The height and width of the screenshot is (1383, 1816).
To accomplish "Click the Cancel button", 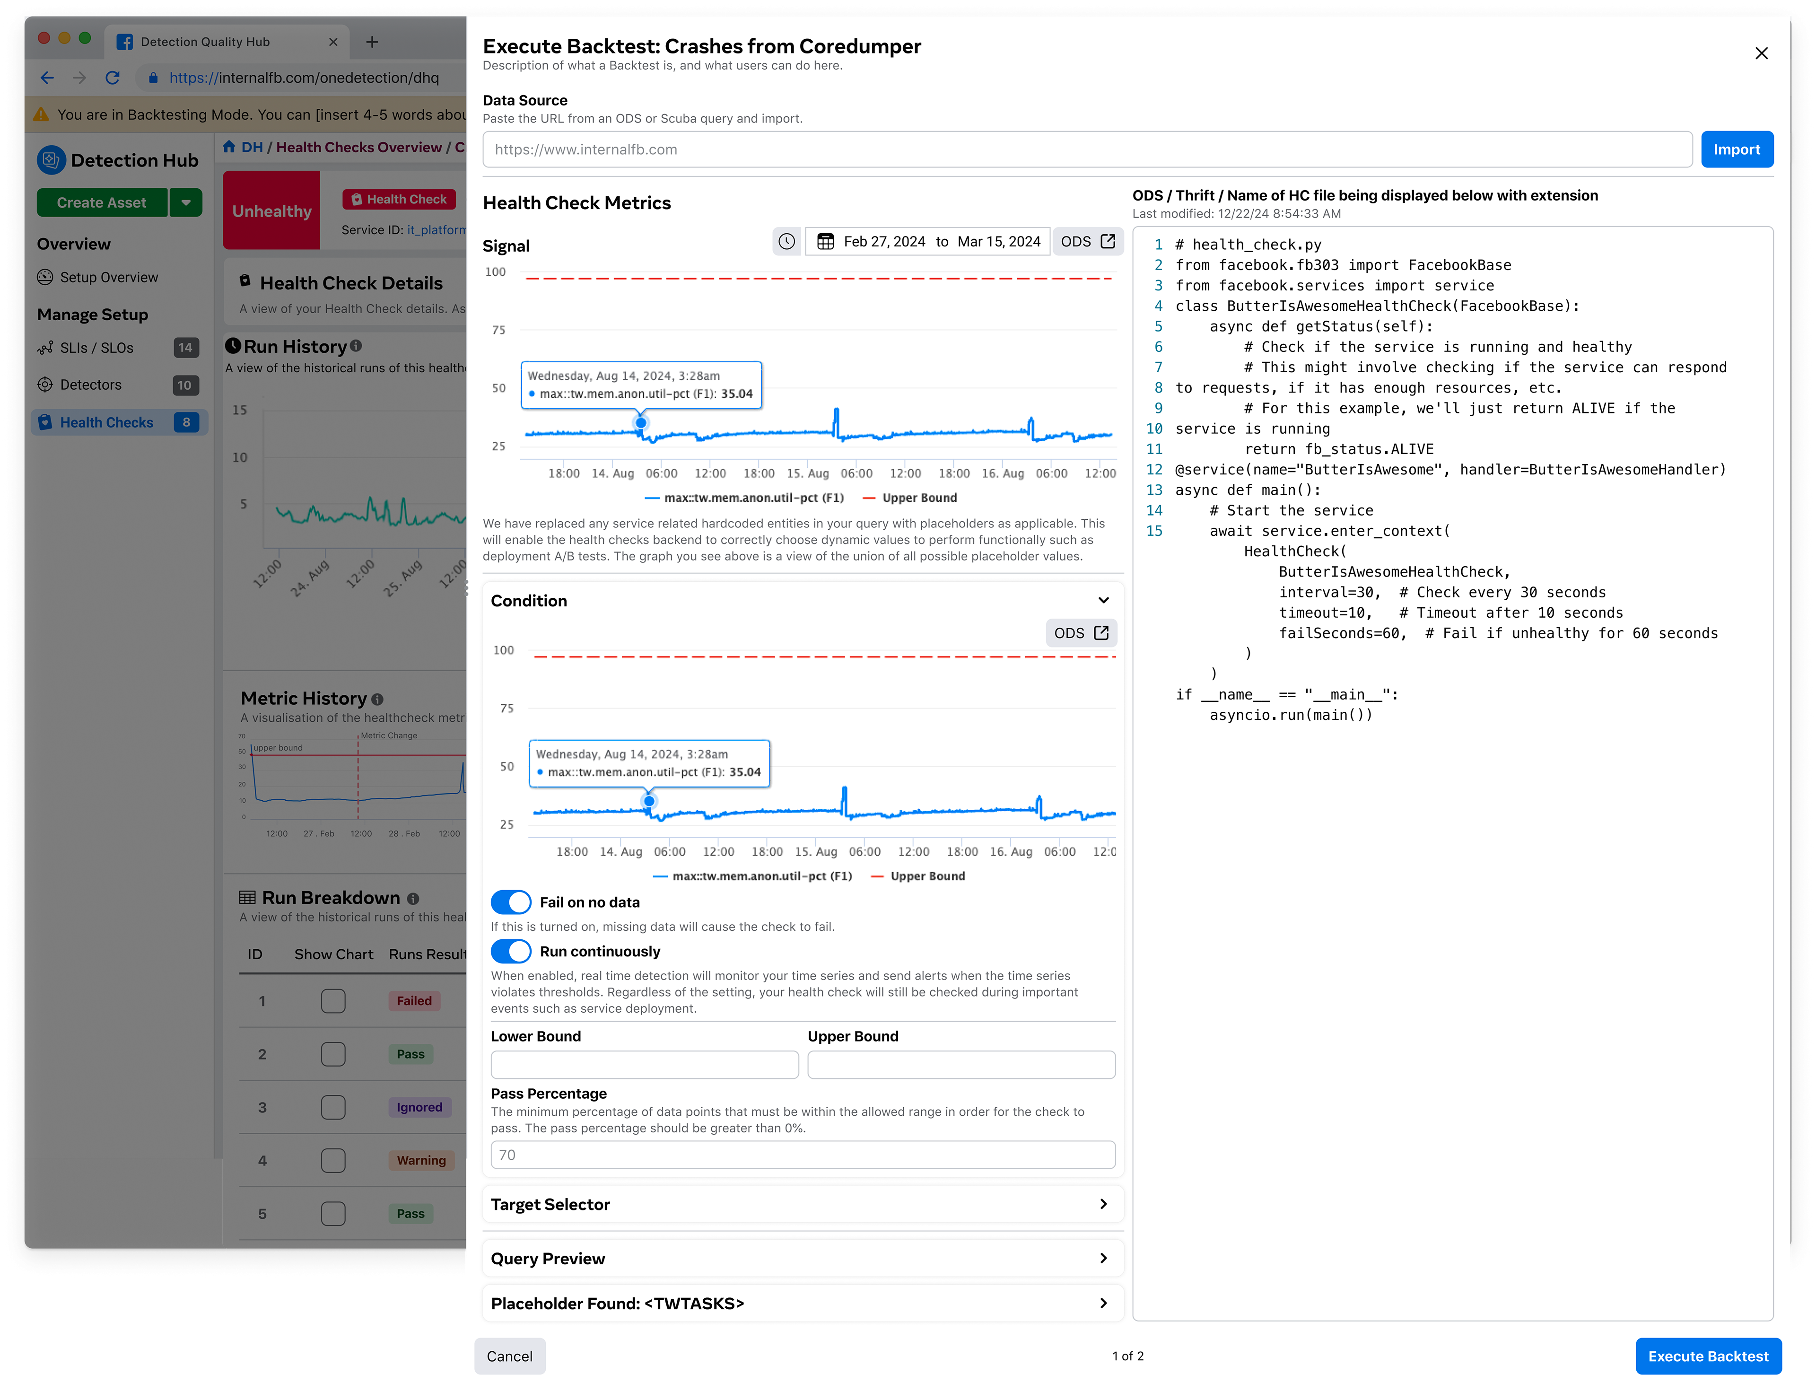I will point(509,1356).
